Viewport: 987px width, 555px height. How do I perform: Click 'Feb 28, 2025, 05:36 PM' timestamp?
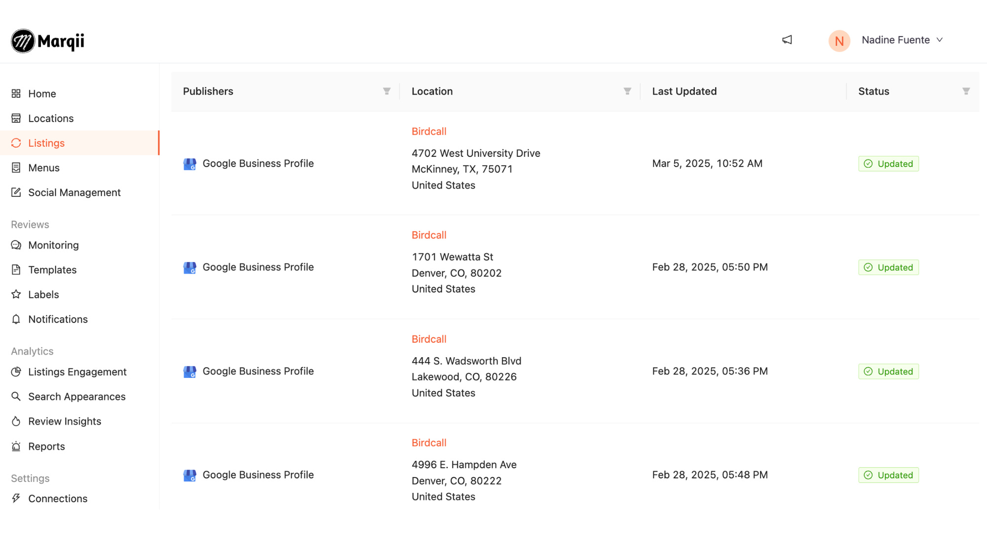click(x=710, y=371)
